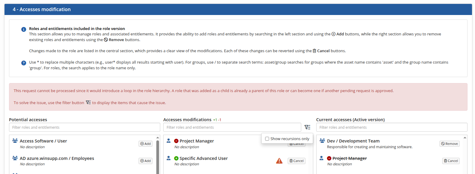Focus the Potential accesses filter field

coord(84,127)
